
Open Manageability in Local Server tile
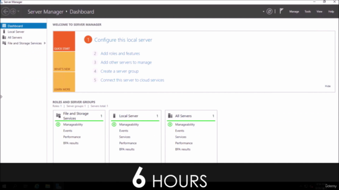tap(129, 125)
